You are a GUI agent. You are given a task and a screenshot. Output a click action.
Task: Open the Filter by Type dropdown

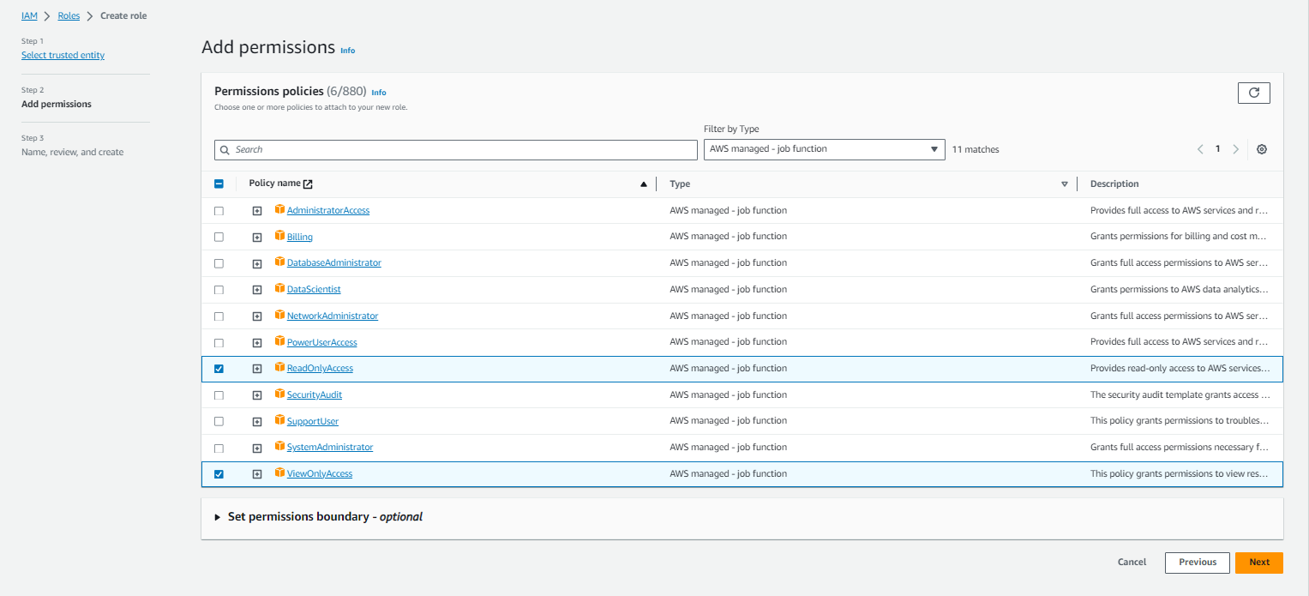[x=824, y=149]
